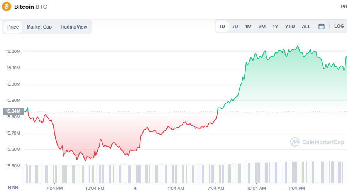Switch to the Price tab

(x=13, y=27)
